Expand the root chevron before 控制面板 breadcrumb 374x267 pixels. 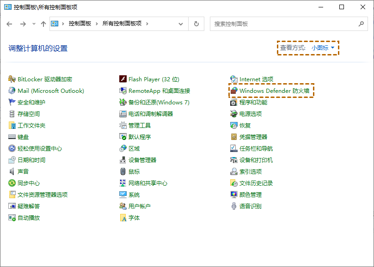[x=63, y=24]
